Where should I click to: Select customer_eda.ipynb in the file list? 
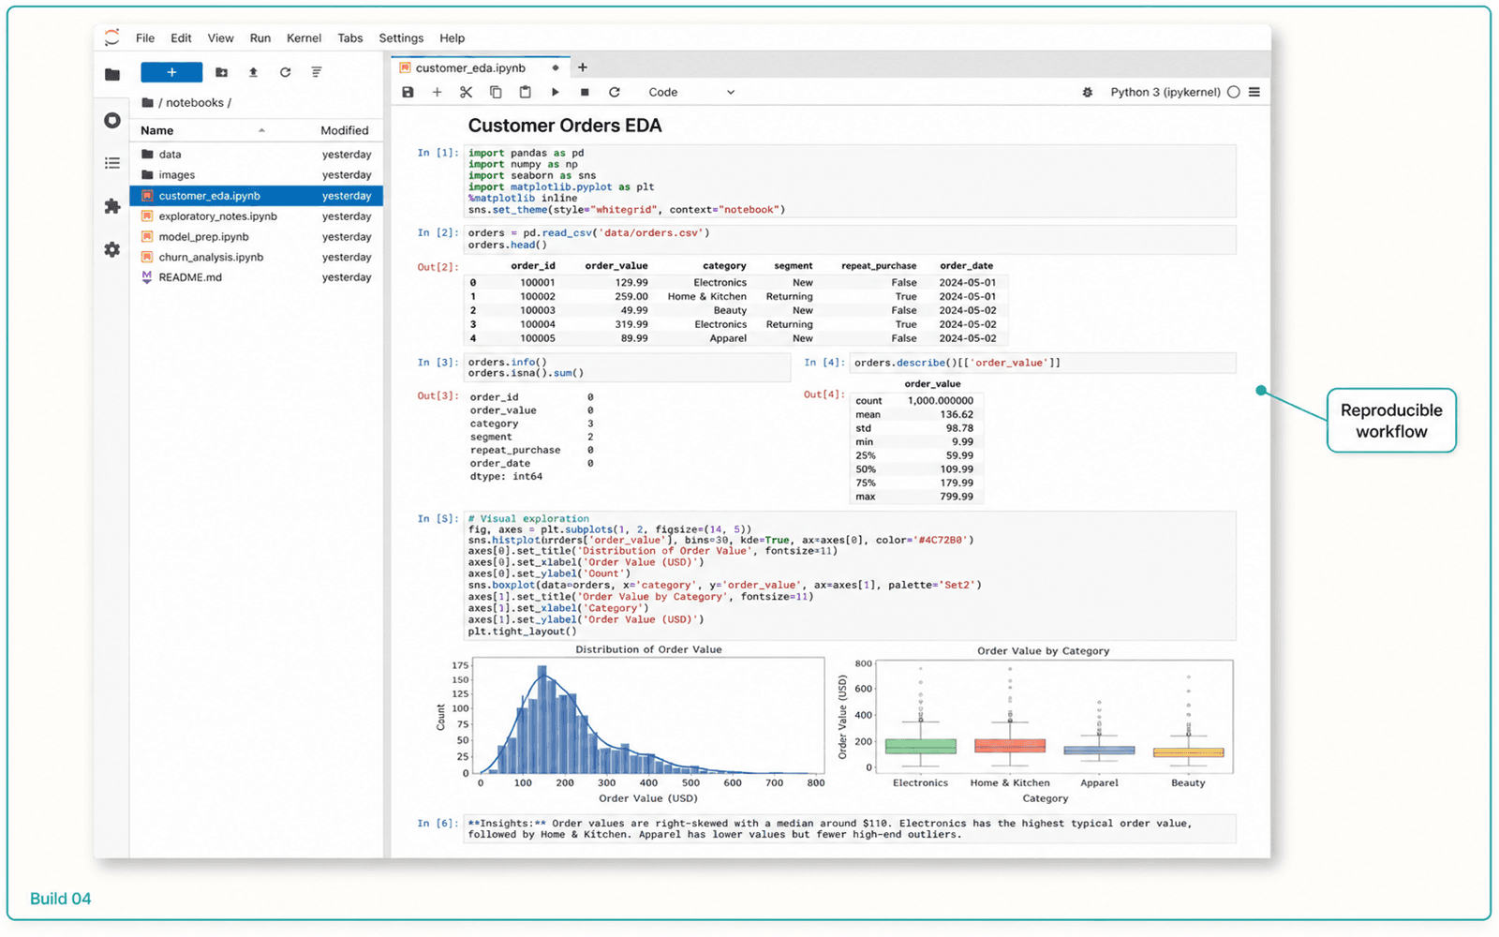pos(257,196)
